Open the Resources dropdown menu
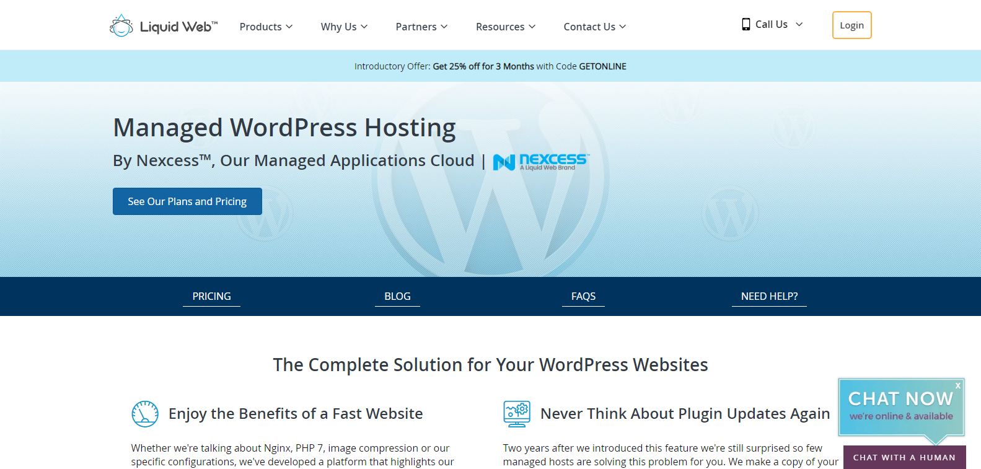981x469 pixels. [506, 27]
